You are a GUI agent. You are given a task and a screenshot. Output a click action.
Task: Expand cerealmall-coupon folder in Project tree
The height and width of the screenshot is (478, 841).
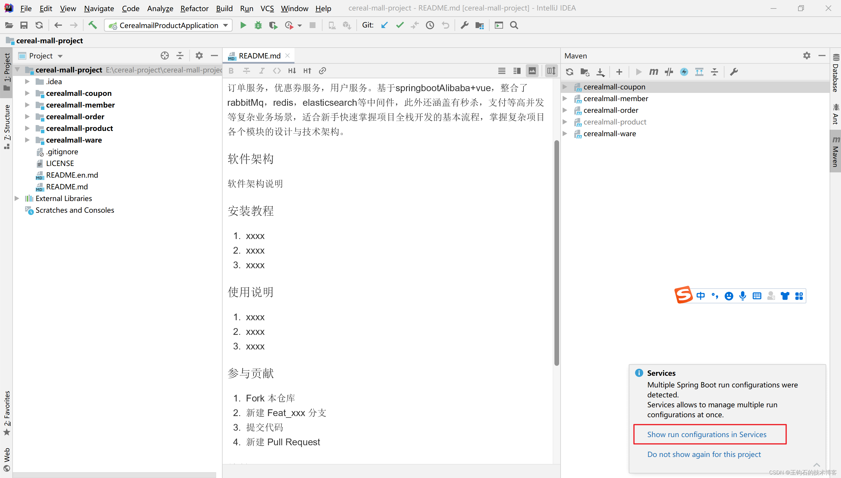click(x=27, y=93)
